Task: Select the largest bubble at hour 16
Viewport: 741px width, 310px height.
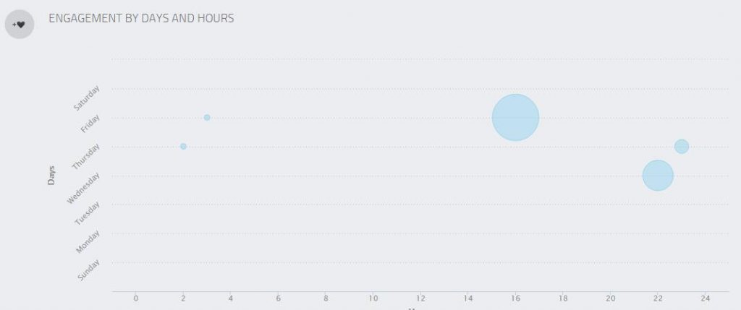Action: pyautogui.click(x=515, y=117)
